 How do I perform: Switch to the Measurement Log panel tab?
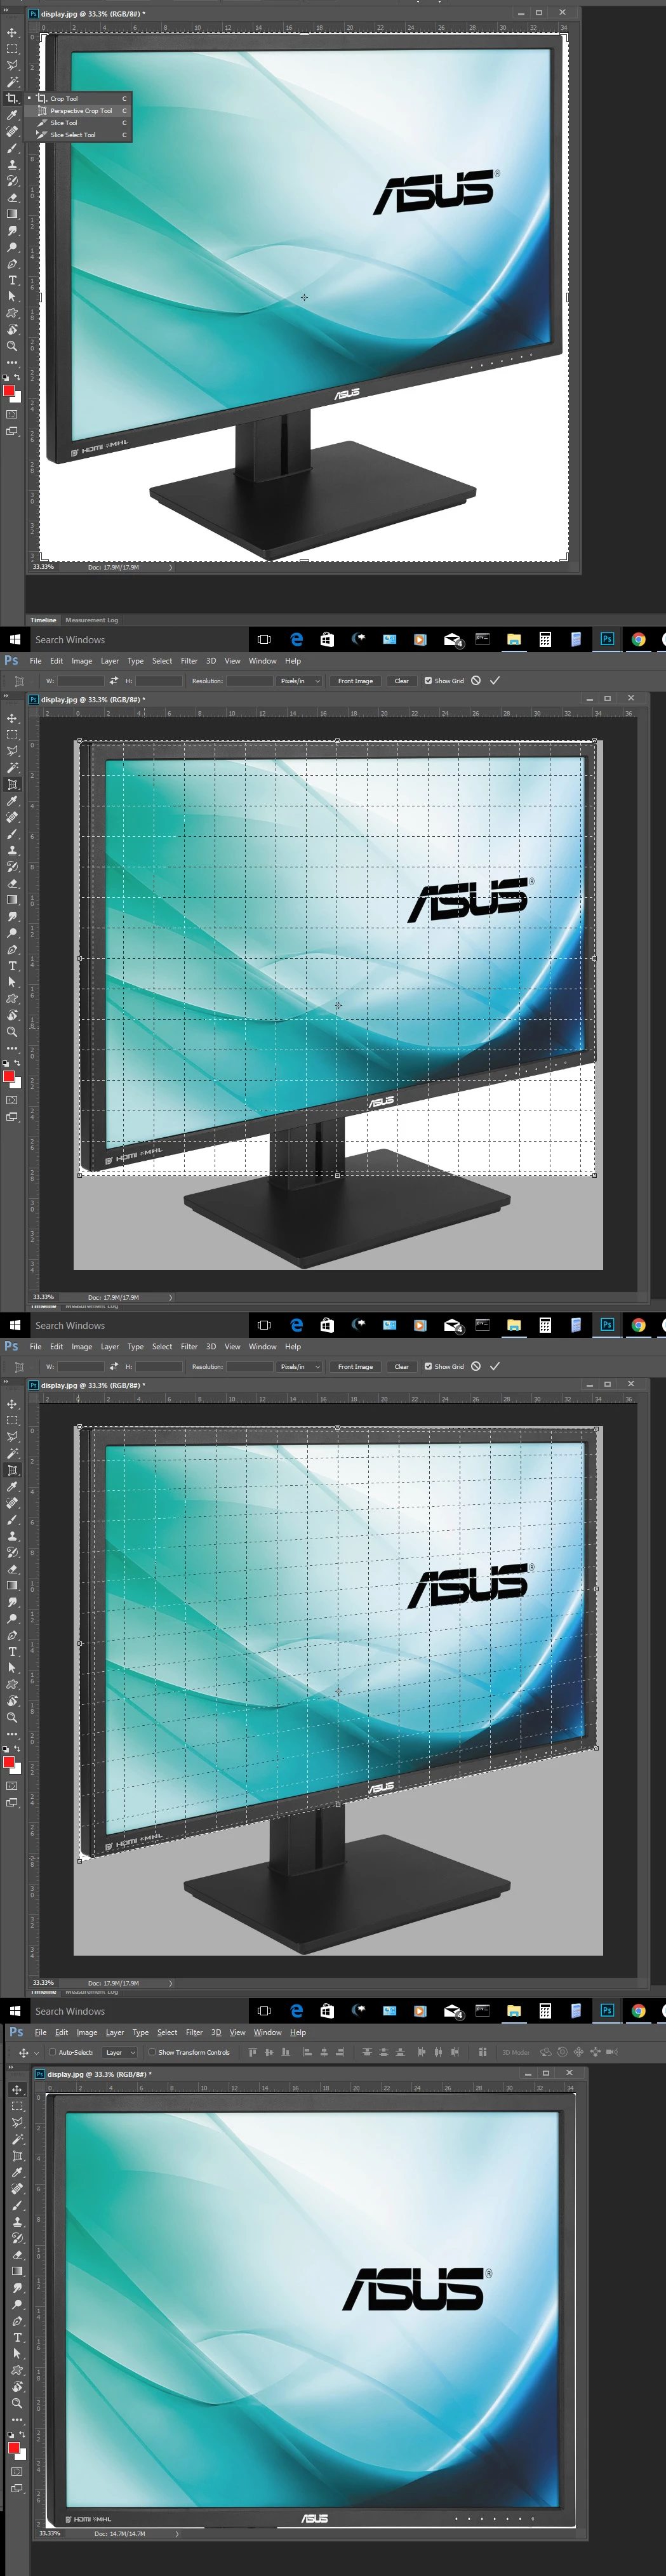click(91, 620)
